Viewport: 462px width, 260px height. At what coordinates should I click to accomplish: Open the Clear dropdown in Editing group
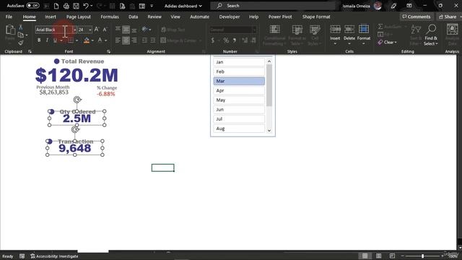tap(388, 42)
